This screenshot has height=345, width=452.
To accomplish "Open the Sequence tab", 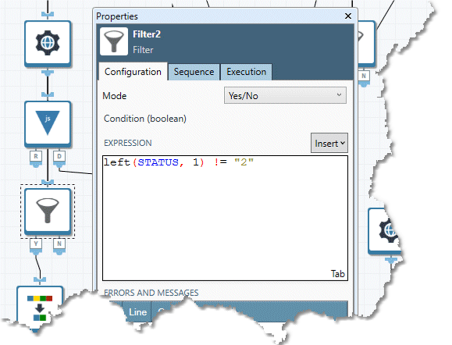I will (194, 72).
